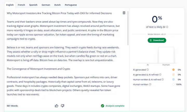187x112 pixels.
Task: Click paragraph starting 'Professional motorsport has always'
Action: coord(63,86)
